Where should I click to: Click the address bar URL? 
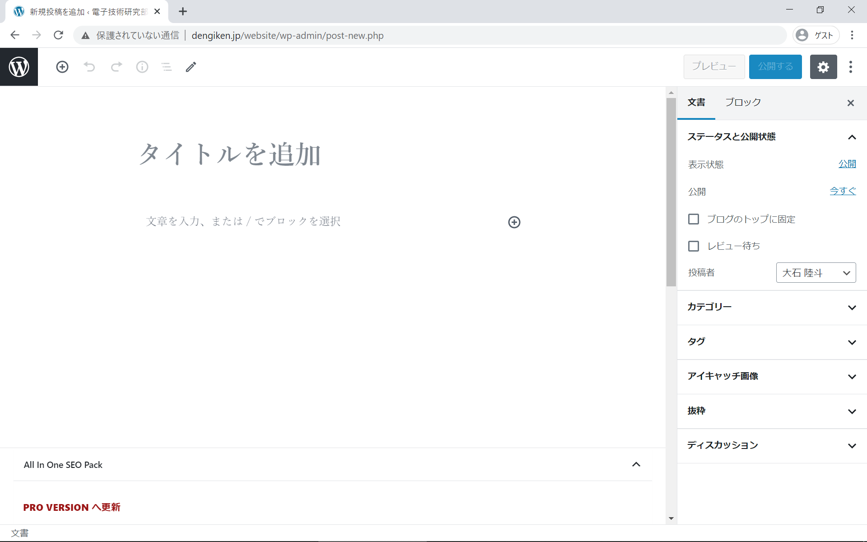pyautogui.click(x=288, y=35)
